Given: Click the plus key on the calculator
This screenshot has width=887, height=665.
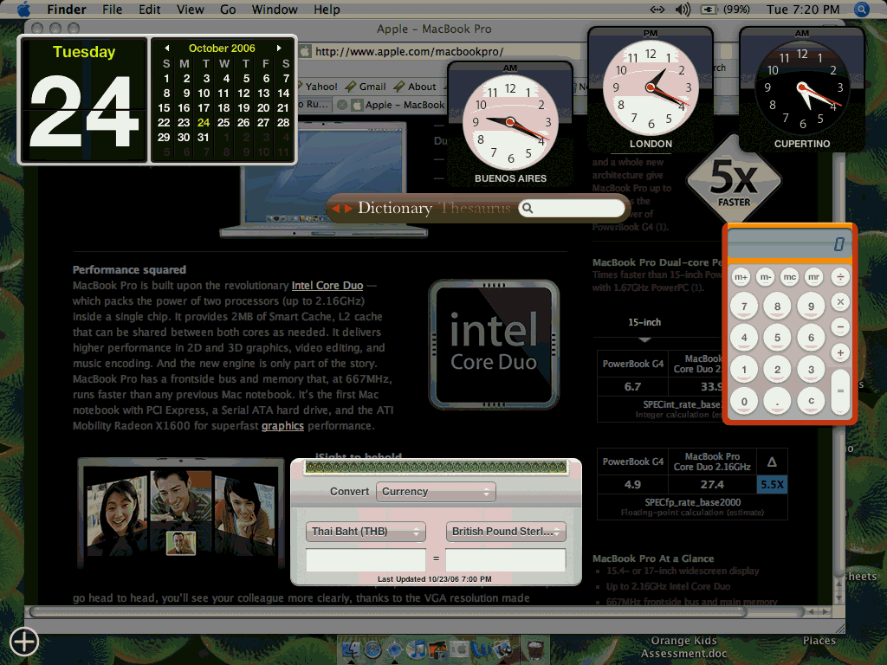Looking at the screenshot, I should click(x=840, y=353).
